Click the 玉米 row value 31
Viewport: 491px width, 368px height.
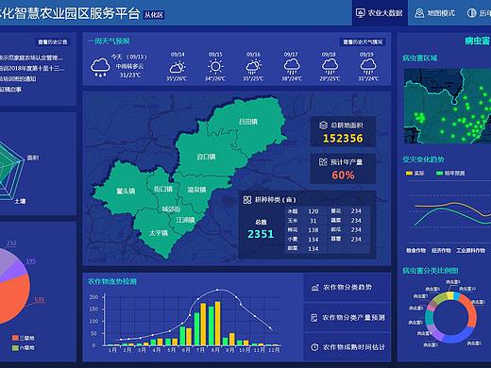(x=313, y=221)
